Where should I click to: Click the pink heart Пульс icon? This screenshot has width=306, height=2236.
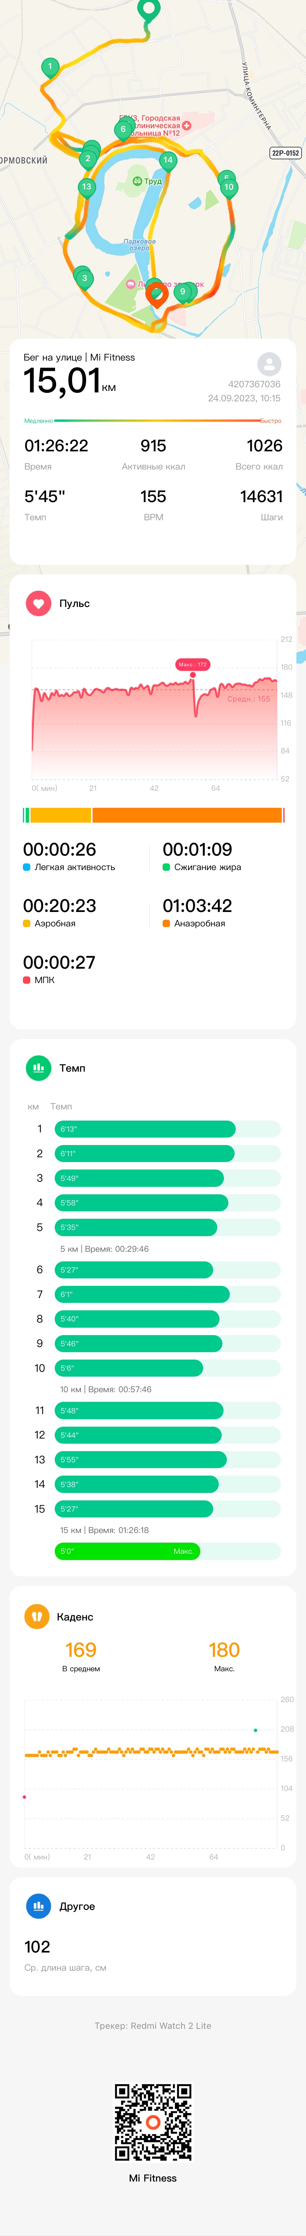[x=38, y=603]
